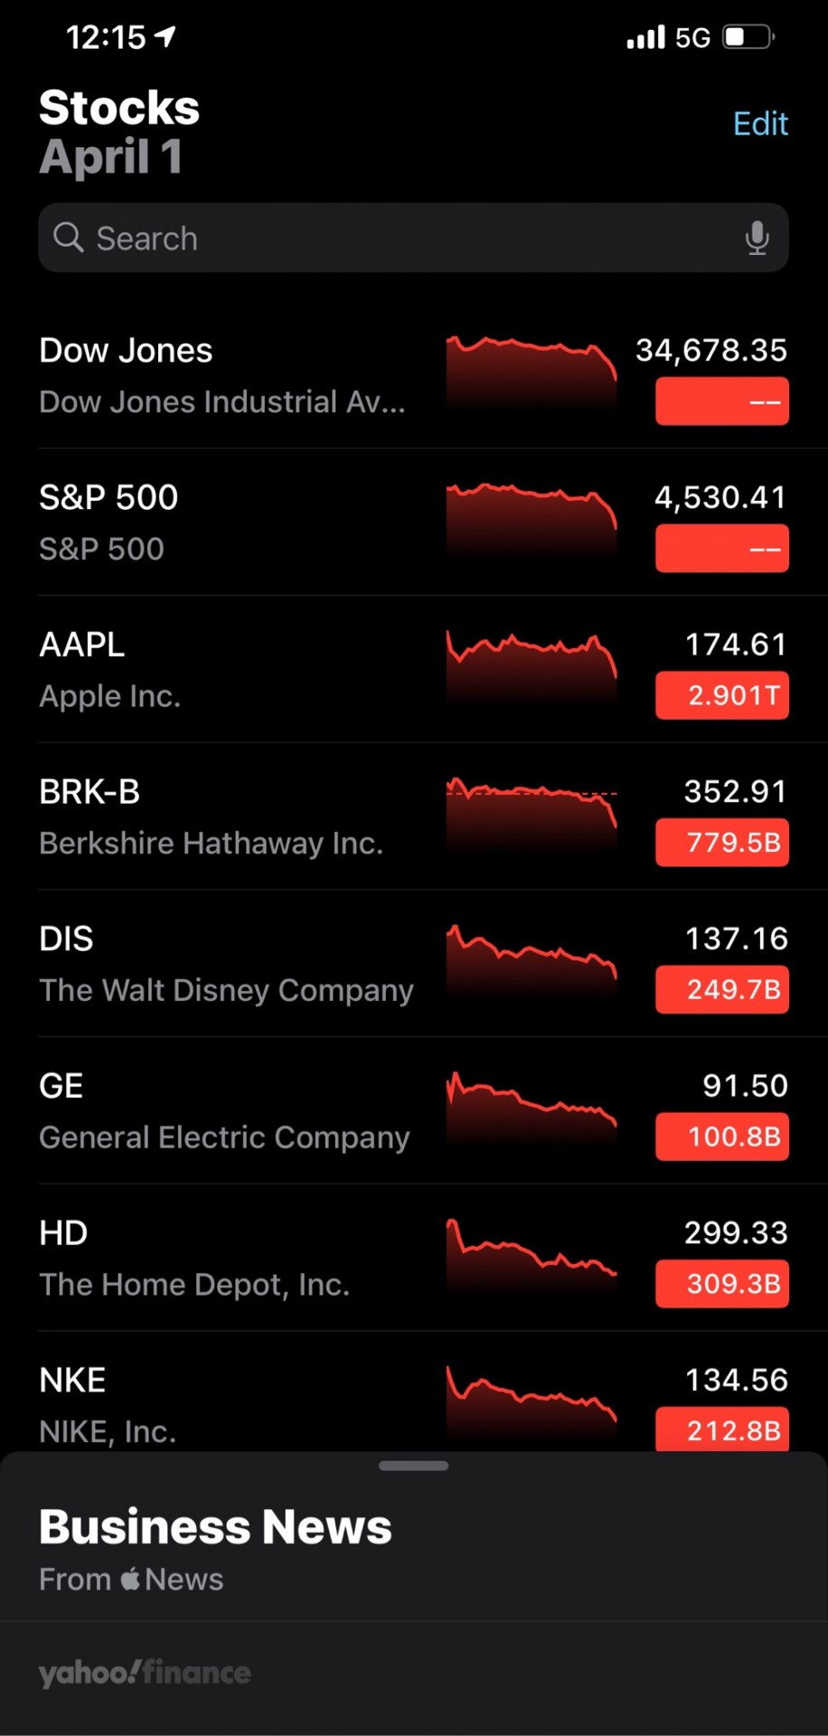Tap the search magnifying glass icon
This screenshot has width=828, height=1736.
click(68, 238)
